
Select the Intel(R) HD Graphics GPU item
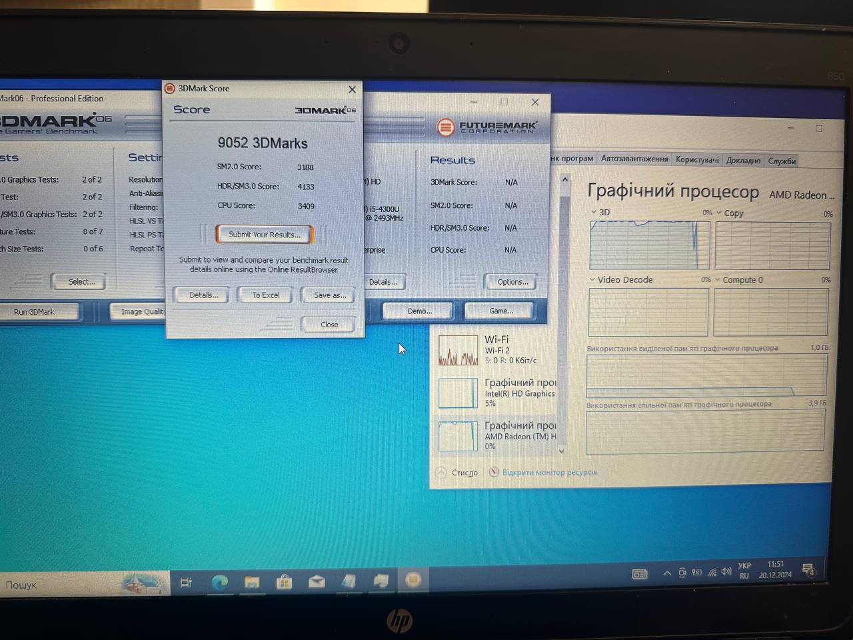click(x=496, y=392)
